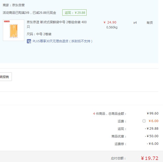Viewport: 163px width, 162px height.
Task: Click the 4 件商品,总商品金额 label
Action: point(110,113)
